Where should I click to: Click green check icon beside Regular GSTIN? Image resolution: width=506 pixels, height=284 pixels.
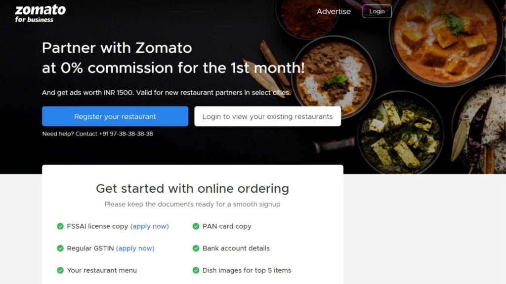(60, 248)
